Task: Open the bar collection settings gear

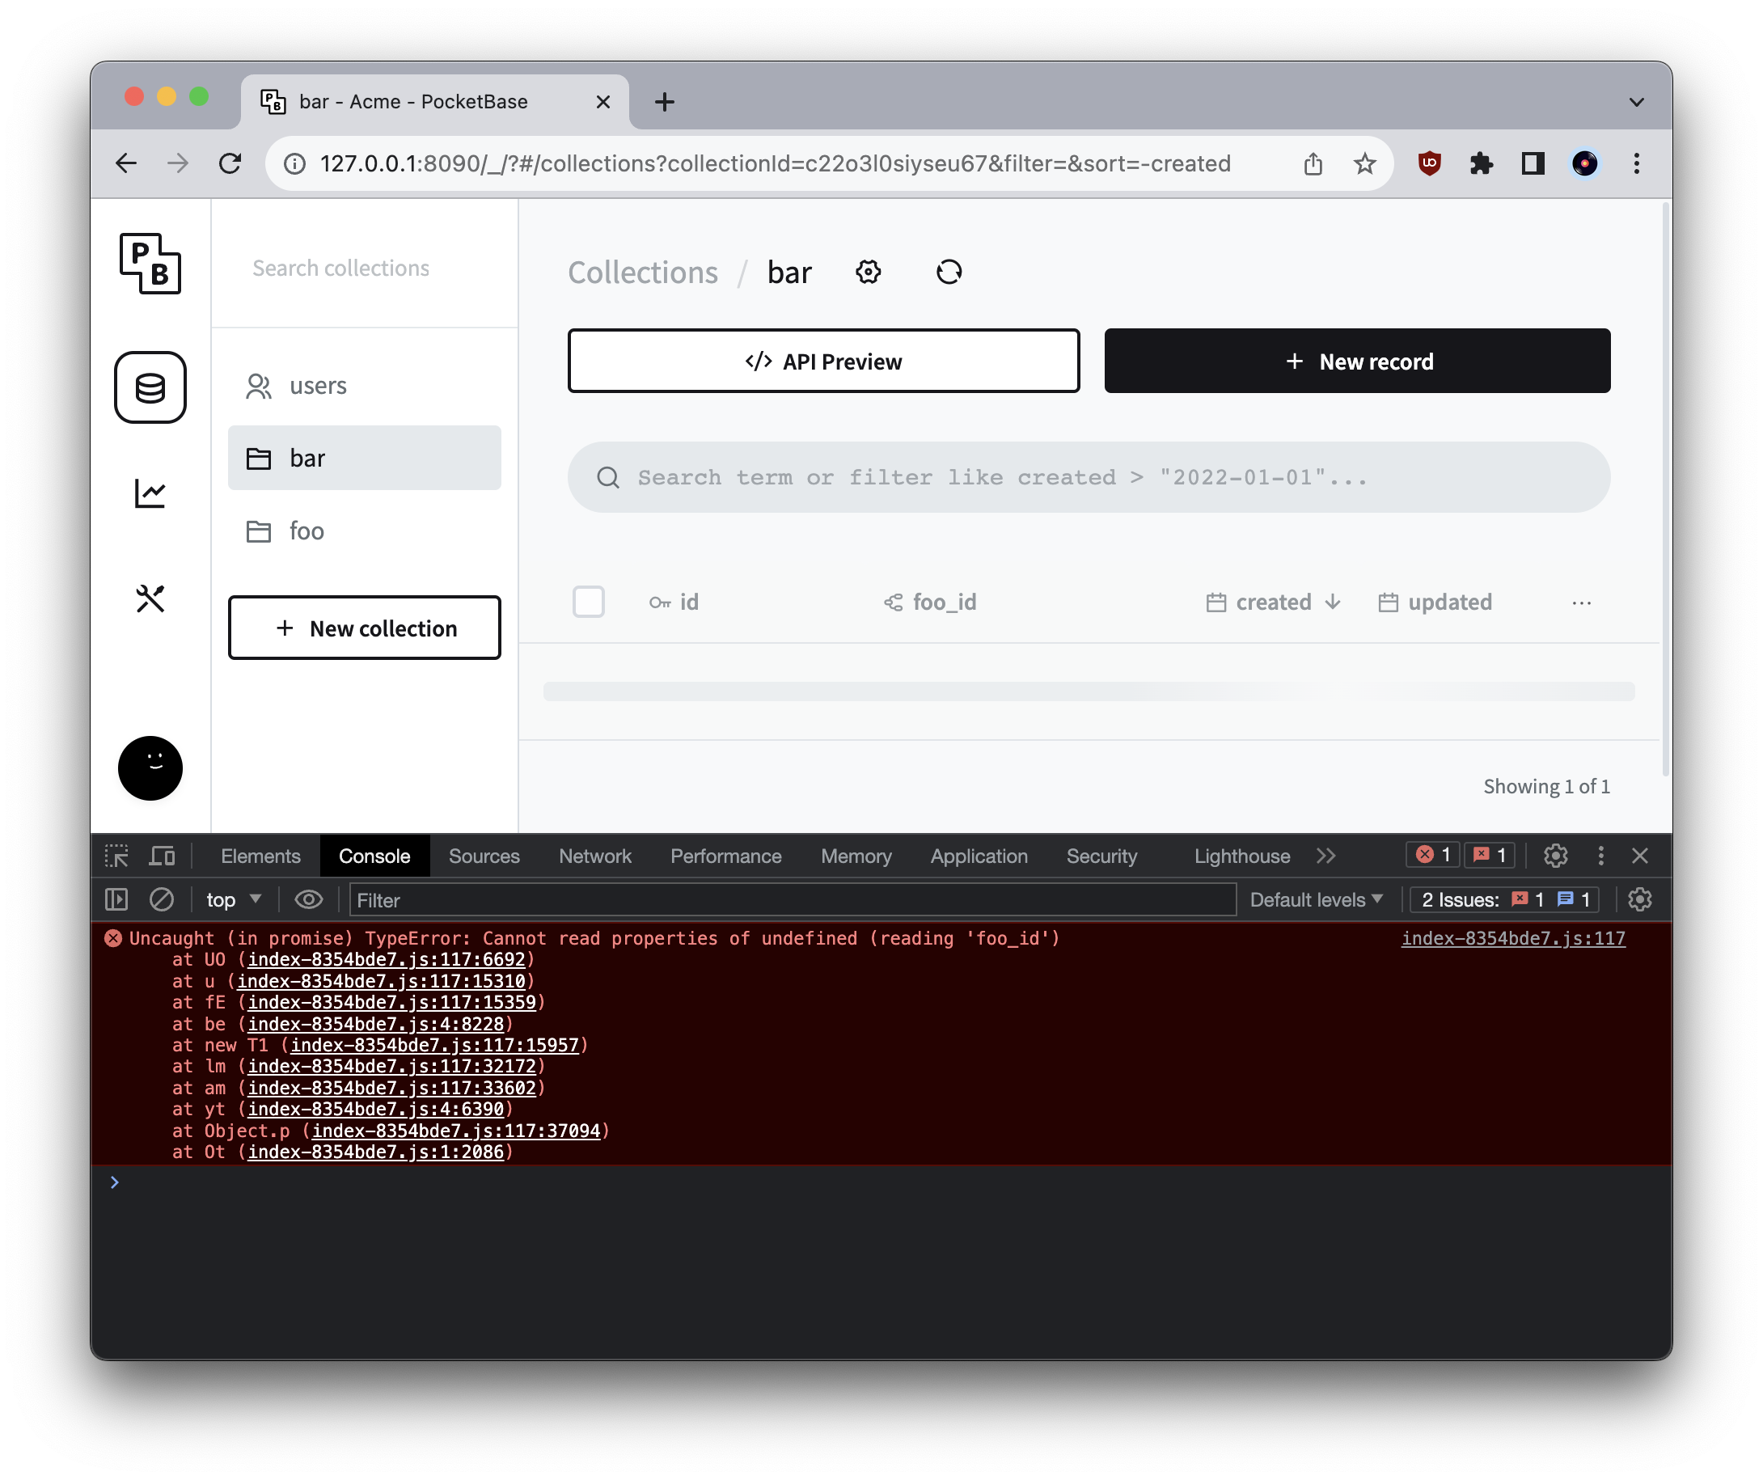Action: coord(868,271)
